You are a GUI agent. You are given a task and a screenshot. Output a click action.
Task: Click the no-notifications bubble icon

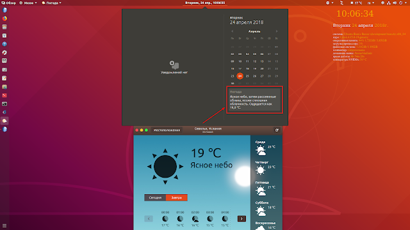point(174,65)
